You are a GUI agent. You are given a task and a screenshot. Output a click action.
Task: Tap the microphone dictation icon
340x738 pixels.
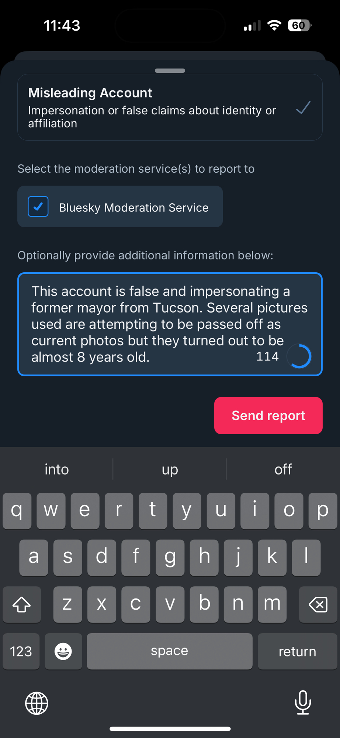(x=303, y=702)
